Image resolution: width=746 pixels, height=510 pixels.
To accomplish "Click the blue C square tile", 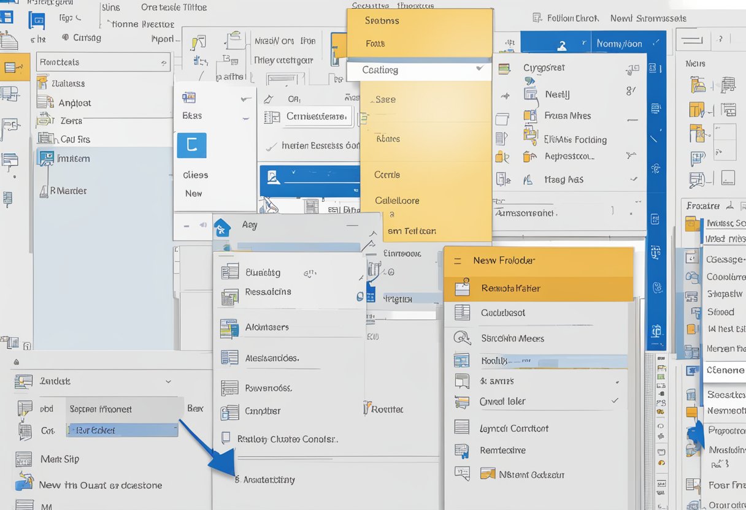I will pyautogui.click(x=191, y=145).
